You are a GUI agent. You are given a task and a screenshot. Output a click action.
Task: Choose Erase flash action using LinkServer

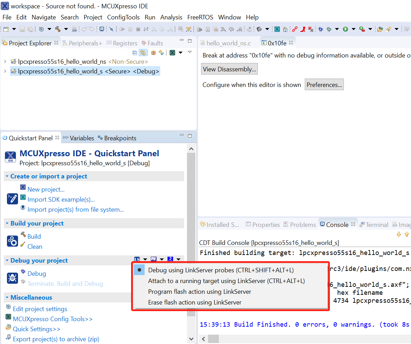tap(195, 302)
